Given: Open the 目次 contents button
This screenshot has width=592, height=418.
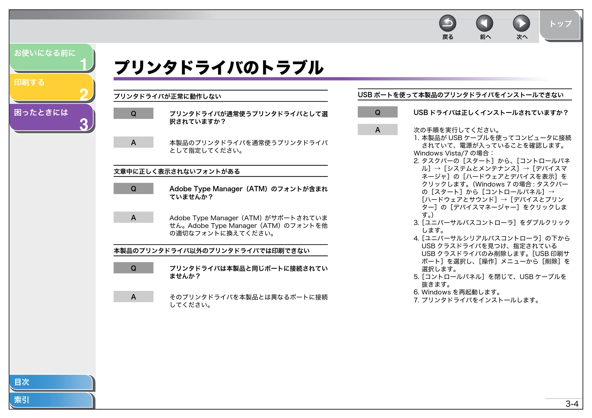Looking at the screenshot, I should 51,382.
